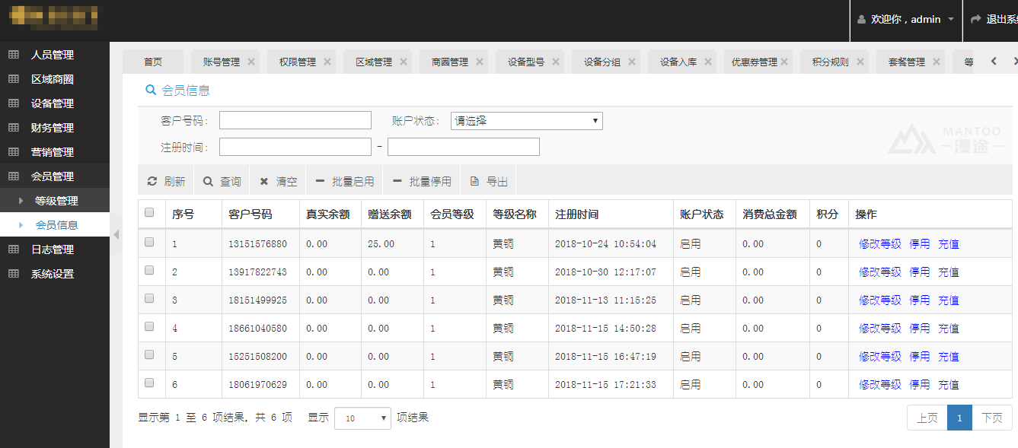Select checkbox for customer 18661040580
The image size is (1018, 448).
[149, 326]
